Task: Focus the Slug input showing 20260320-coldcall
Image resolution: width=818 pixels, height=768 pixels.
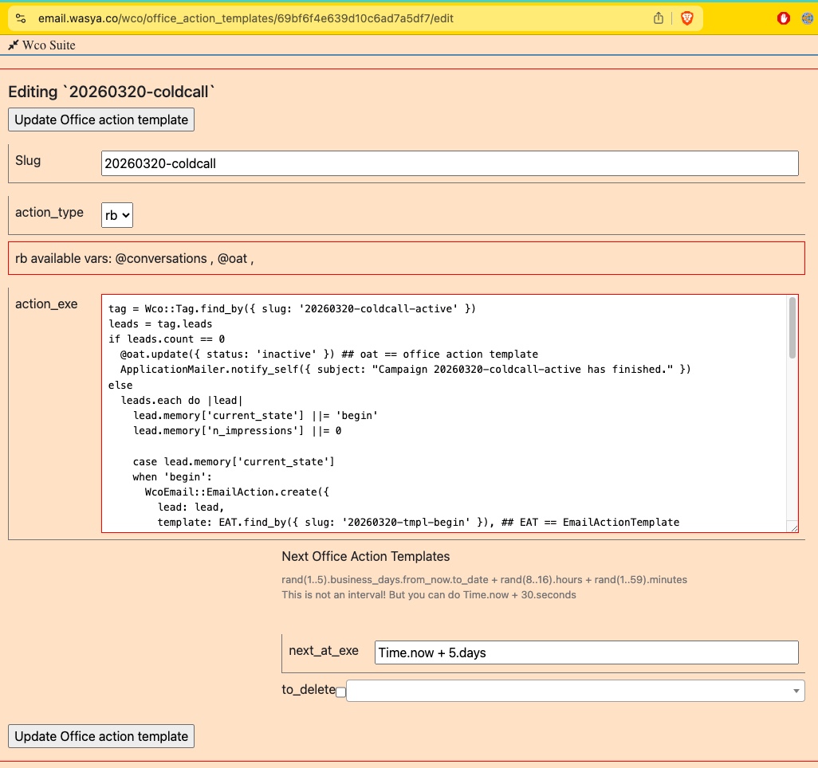Action: click(x=450, y=163)
